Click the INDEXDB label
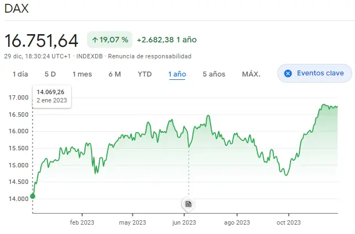Viewport: 355px width, 234px height. click(89, 56)
